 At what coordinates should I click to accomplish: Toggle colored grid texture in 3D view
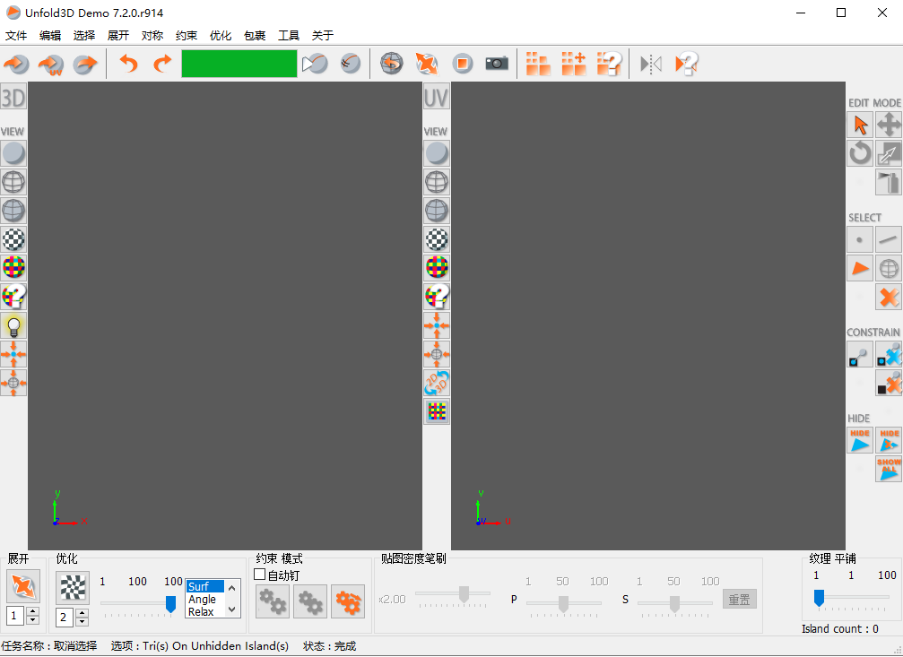pyautogui.click(x=13, y=268)
